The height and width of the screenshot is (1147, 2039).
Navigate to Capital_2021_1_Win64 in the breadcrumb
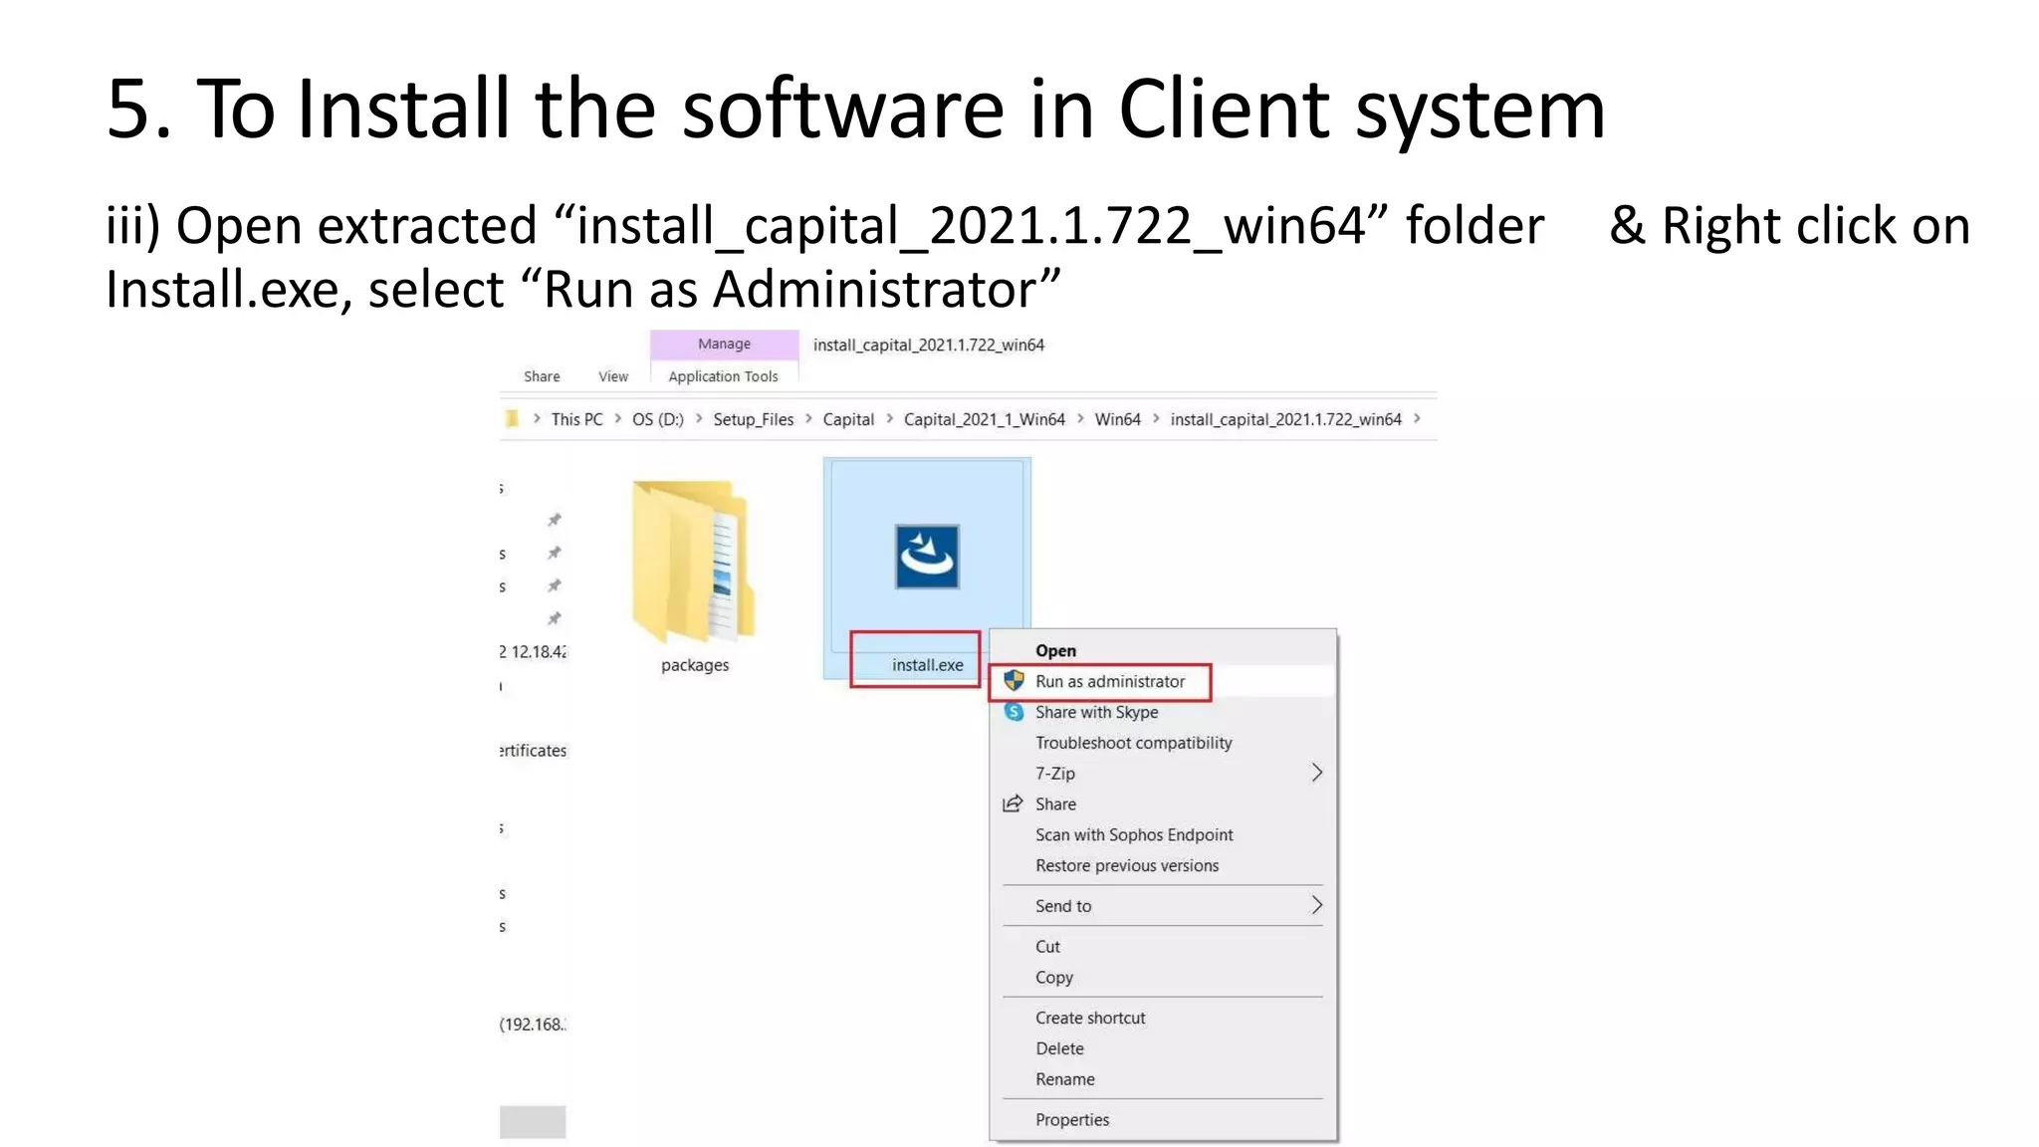point(984,419)
